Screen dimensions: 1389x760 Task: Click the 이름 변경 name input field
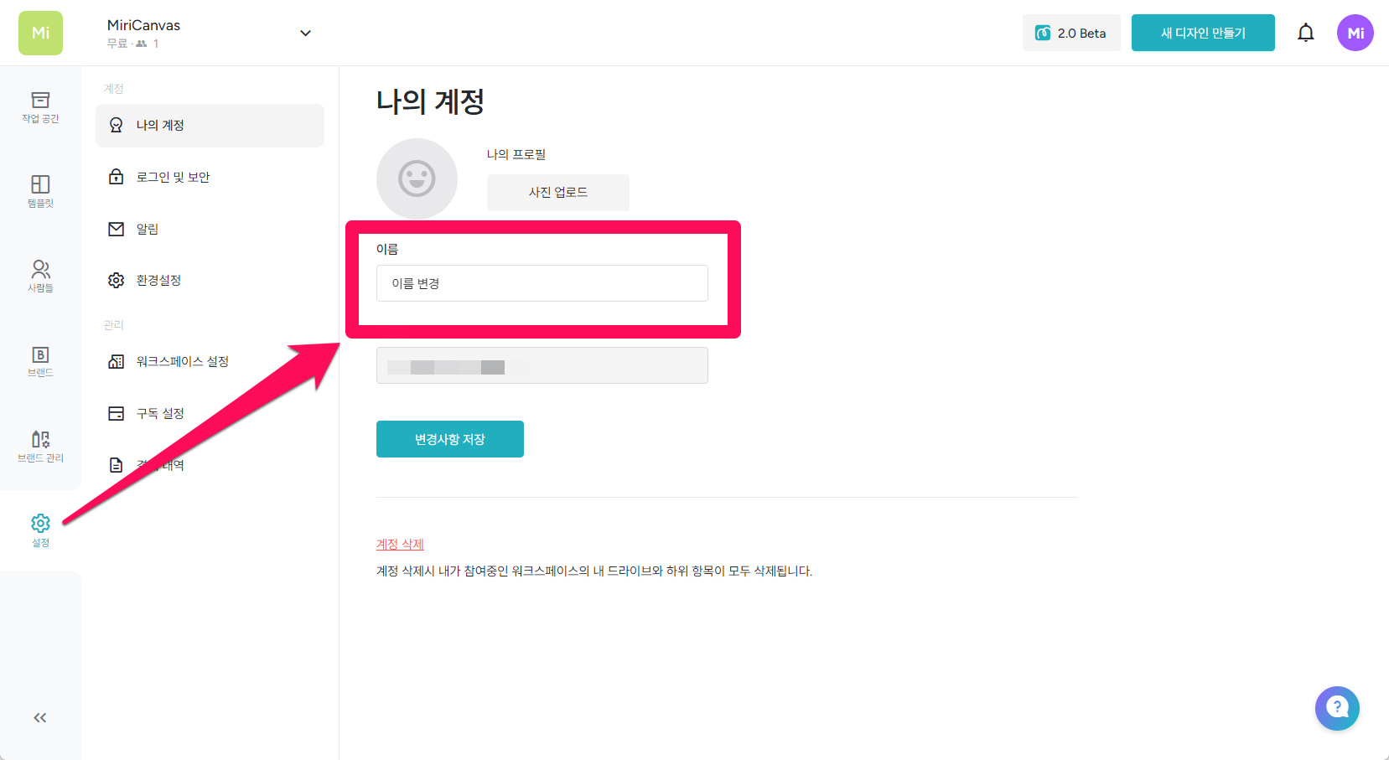pos(542,283)
